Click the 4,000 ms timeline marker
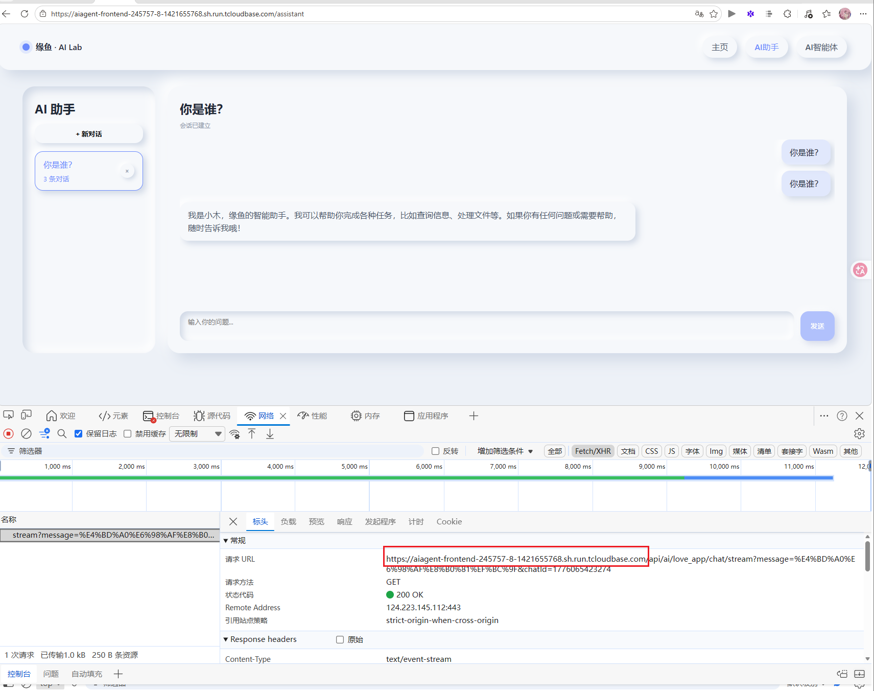 tap(280, 467)
